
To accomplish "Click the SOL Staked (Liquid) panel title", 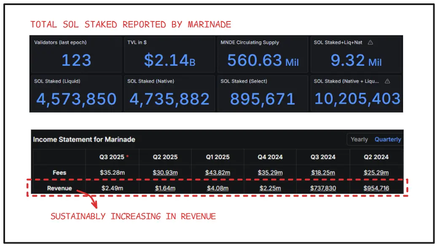I will (57, 81).
